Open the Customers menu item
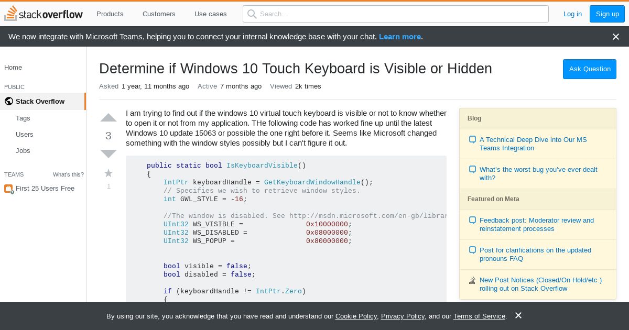Image resolution: width=629 pixels, height=330 pixels. (159, 14)
